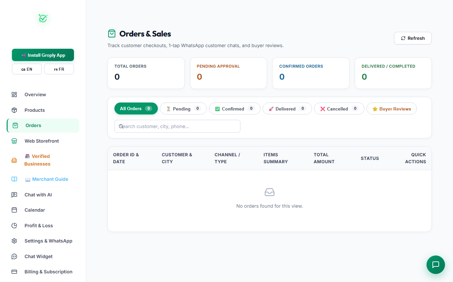The image size is (453, 282).
Task: Show the All Orders filter tab
Action: pos(136,108)
